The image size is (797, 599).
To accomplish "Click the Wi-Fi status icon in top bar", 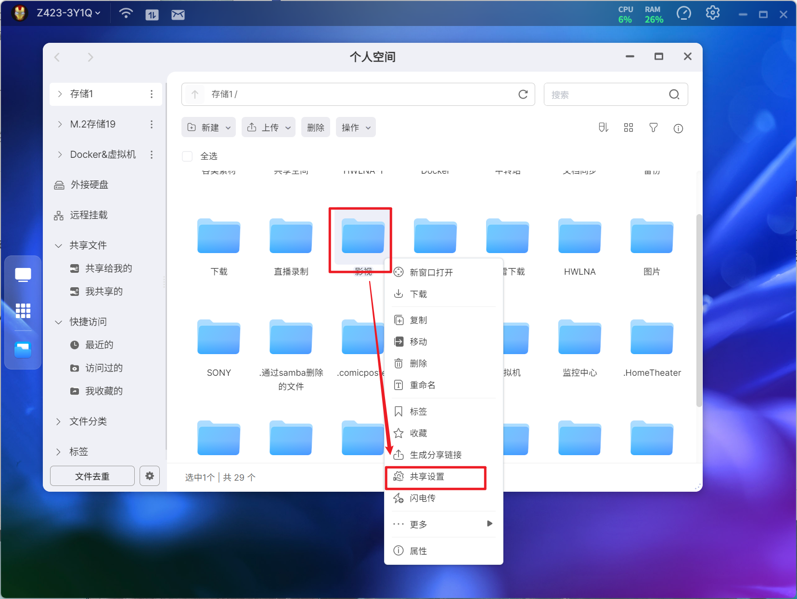I will click(x=126, y=13).
